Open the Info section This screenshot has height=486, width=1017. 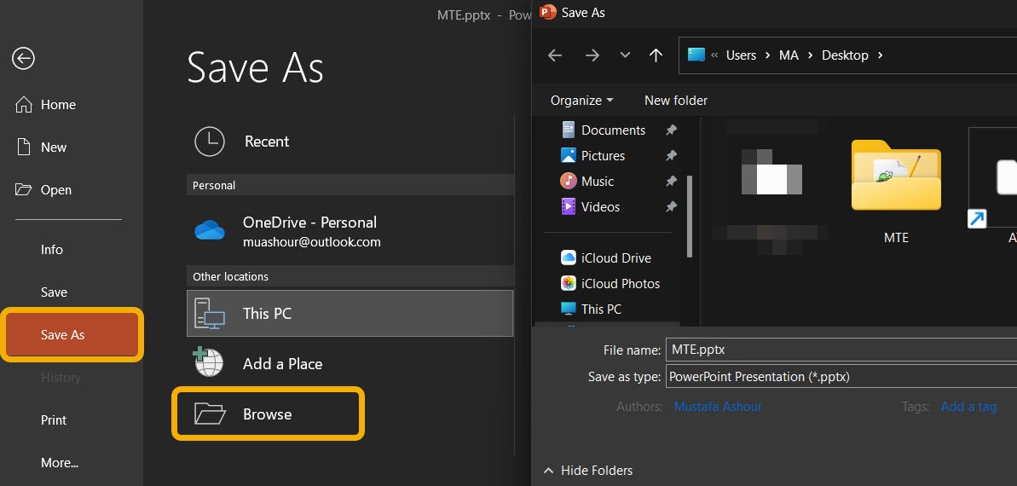(52, 250)
